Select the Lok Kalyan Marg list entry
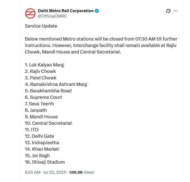This screenshot has width=190, height=182. tap(44, 65)
